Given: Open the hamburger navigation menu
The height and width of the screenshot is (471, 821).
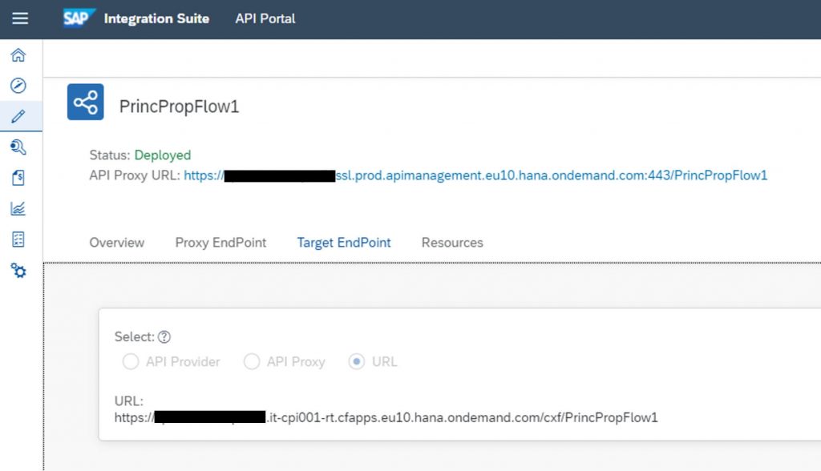Looking at the screenshot, I should pyautogui.click(x=20, y=18).
